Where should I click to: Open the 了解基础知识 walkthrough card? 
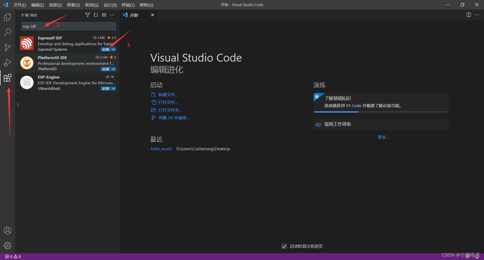381,102
